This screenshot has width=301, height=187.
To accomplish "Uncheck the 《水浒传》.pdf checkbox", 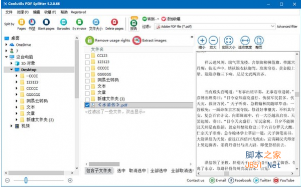I will pyautogui.click(x=87, y=105).
